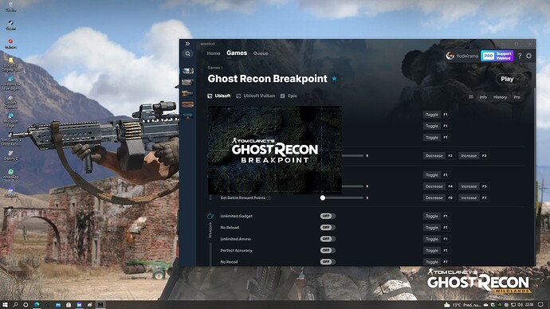Open the Info panel tab
The width and height of the screenshot is (550, 309).
[x=483, y=97]
